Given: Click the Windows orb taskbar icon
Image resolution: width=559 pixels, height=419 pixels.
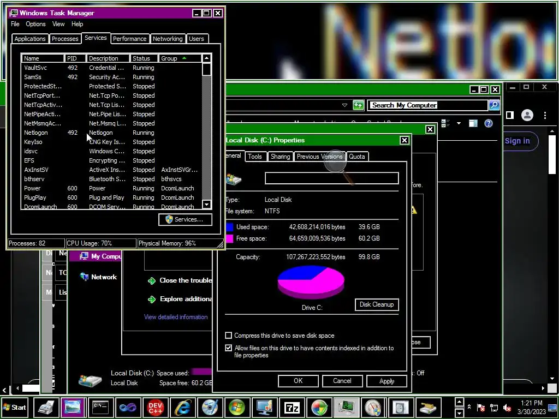Looking at the screenshot, I should click(x=237, y=407).
